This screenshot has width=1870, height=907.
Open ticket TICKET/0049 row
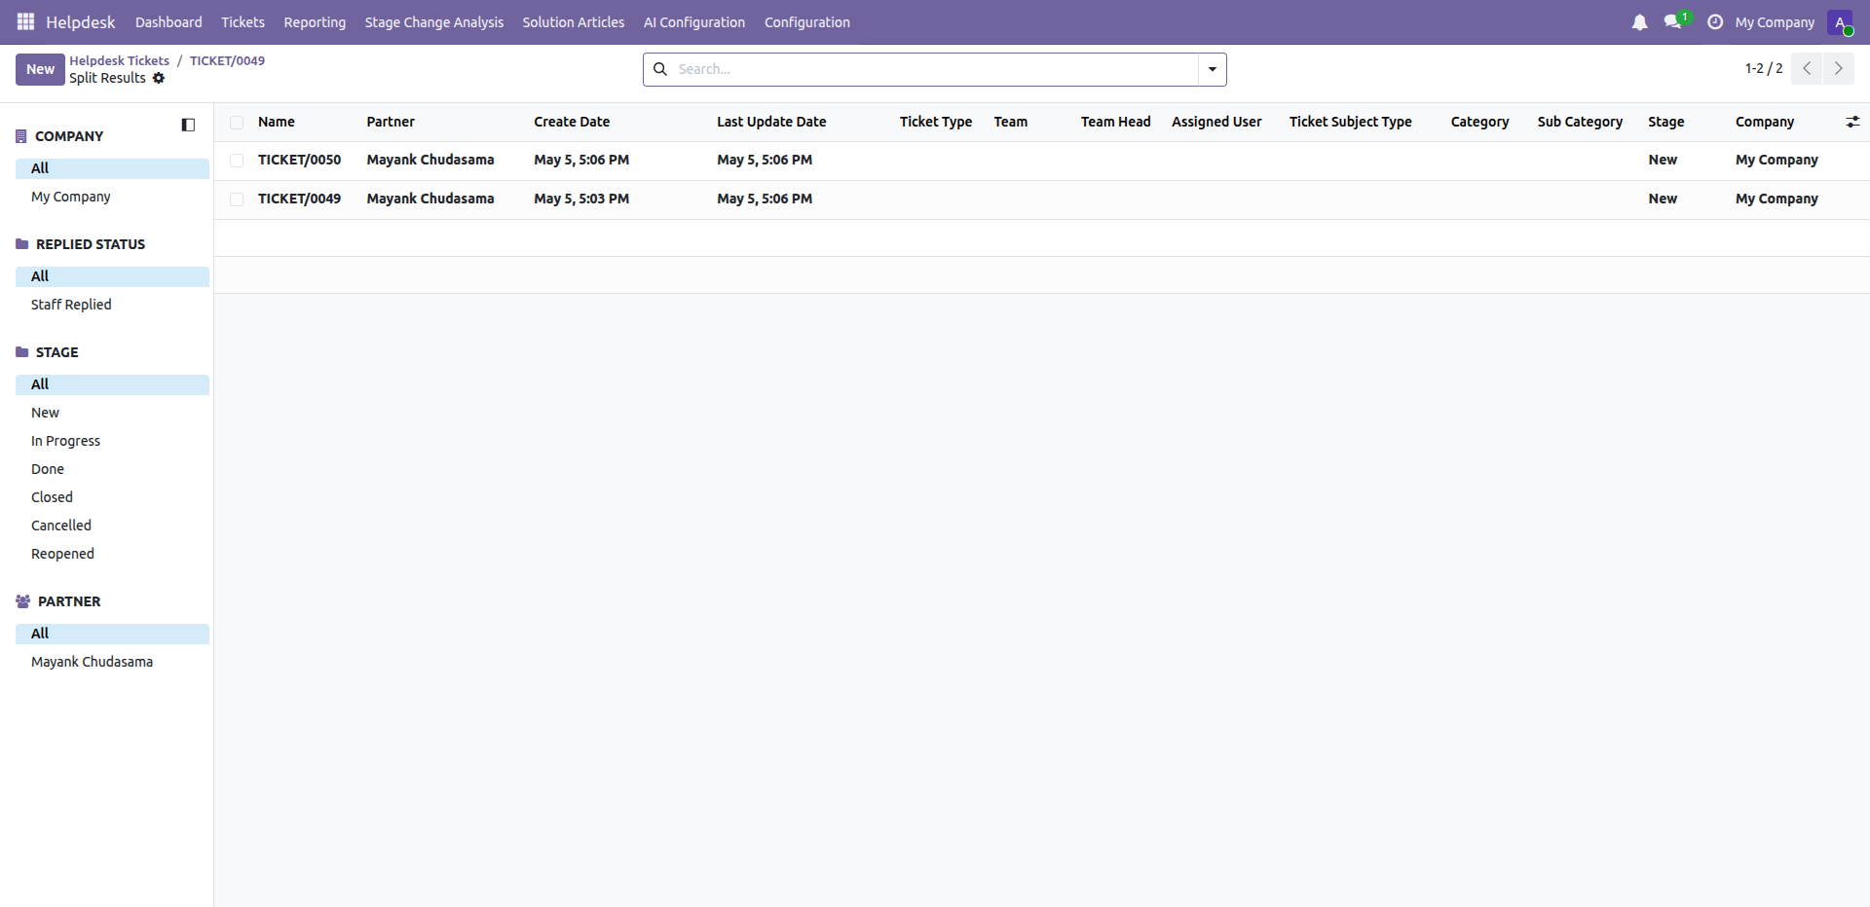(1041, 200)
